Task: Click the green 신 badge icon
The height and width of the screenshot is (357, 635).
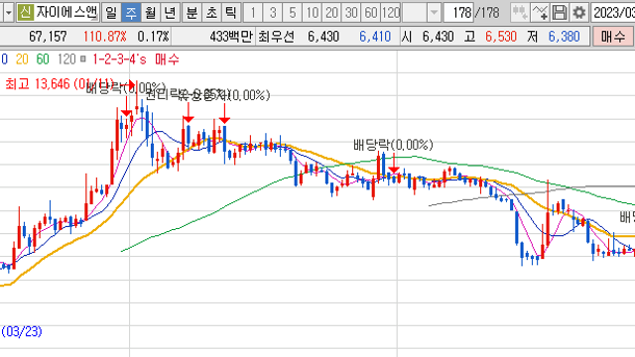Action: (26, 13)
